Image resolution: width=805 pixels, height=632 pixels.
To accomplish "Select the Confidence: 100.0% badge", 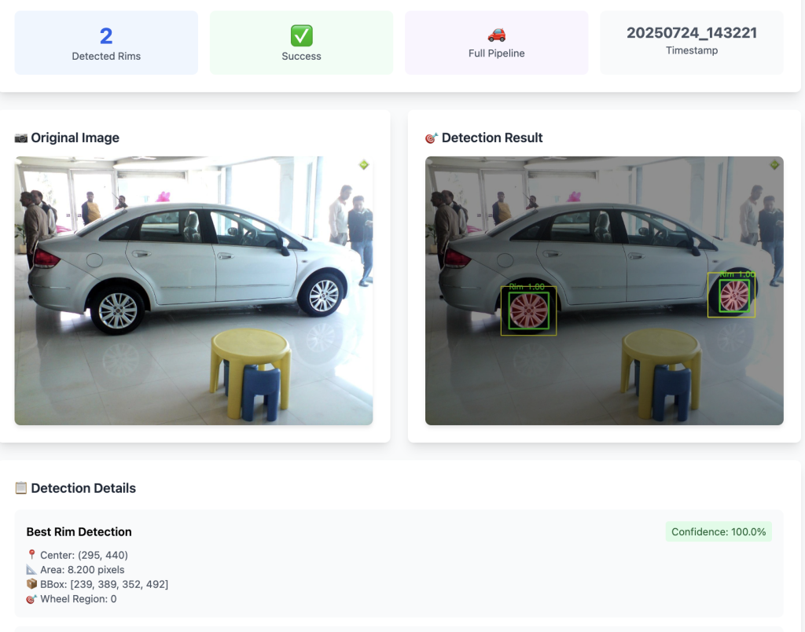I will tap(719, 532).
